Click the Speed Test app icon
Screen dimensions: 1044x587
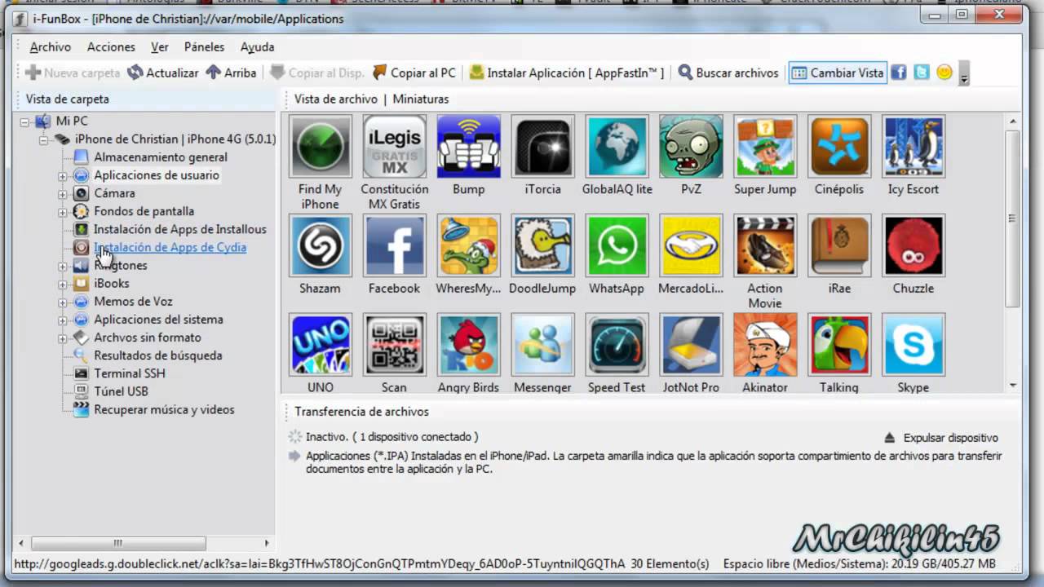[617, 345]
